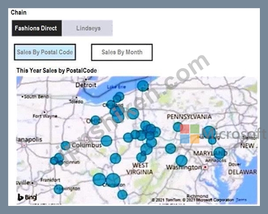Select the bubble north of Lake Erie
The height and width of the screenshot is (214, 268).
[143, 86]
